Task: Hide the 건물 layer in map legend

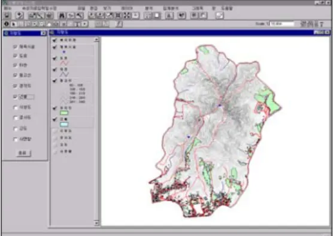Action: 55,119
